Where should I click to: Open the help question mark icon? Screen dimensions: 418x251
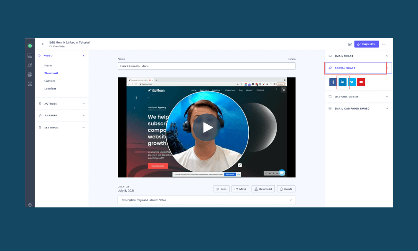click(30, 205)
